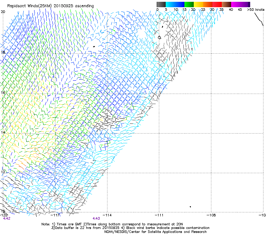Viewport: 266px width, 234px height.
Task: Click the '-120' longitude axis label
Action: tap(4, 215)
